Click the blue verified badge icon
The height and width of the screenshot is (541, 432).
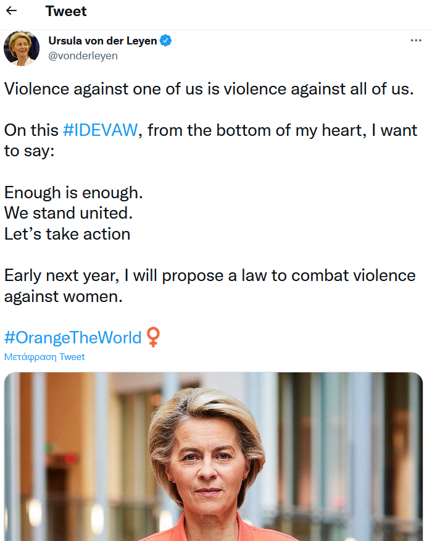166,41
